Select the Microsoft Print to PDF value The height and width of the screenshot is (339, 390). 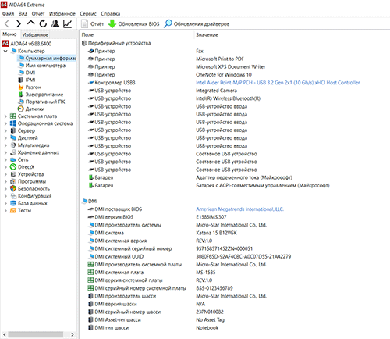tap(220, 59)
